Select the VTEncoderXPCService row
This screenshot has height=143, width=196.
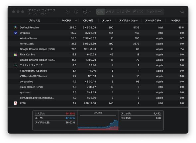(98, 71)
